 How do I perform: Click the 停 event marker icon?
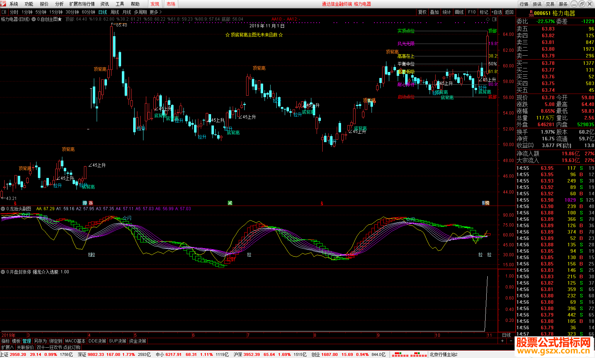coord(85,203)
